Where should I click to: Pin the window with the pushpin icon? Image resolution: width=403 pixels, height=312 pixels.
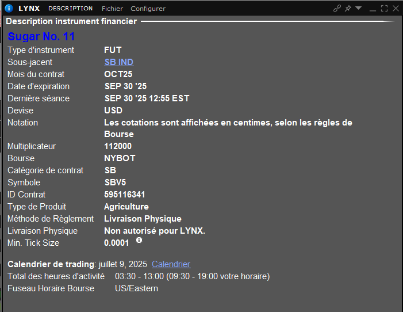[x=348, y=9]
